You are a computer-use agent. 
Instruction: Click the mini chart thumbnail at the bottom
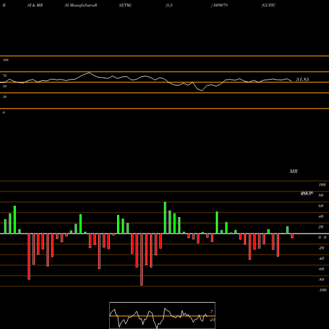coord(163,315)
